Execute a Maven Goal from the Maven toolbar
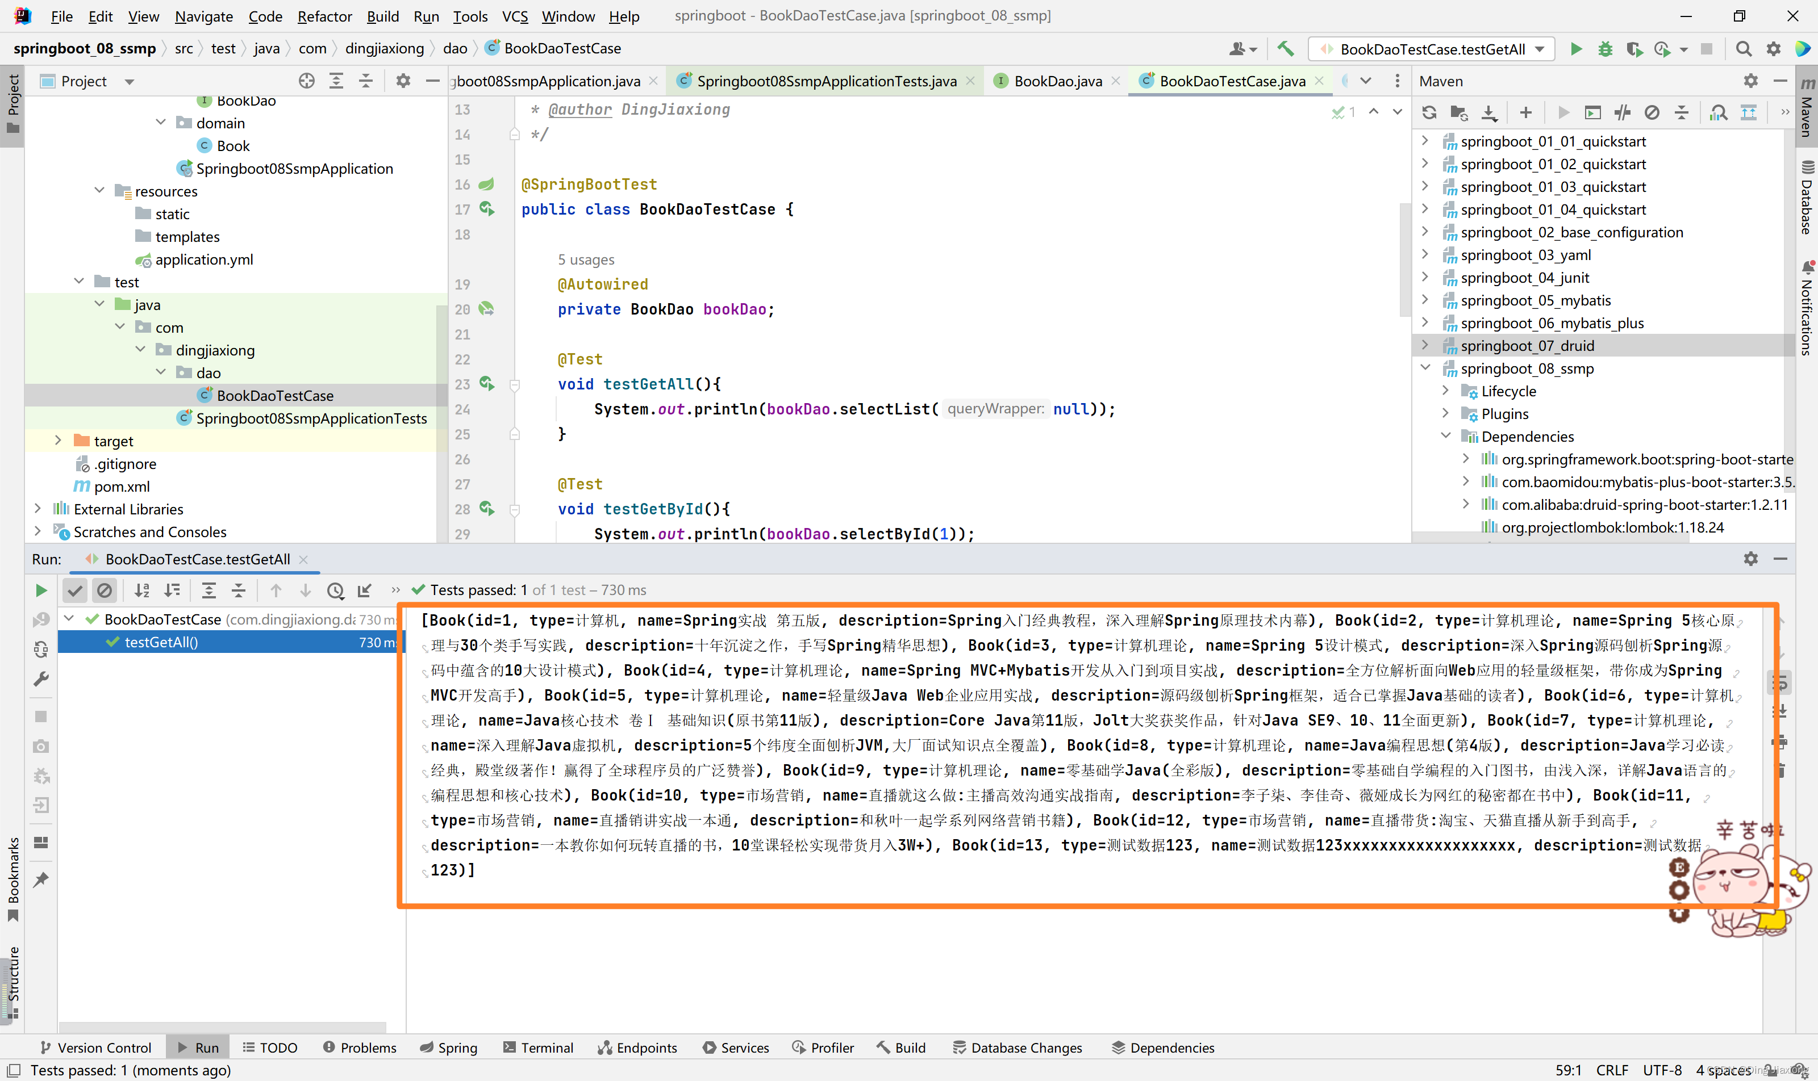Viewport: 1818px width, 1081px height. pyautogui.click(x=1594, y=112)
